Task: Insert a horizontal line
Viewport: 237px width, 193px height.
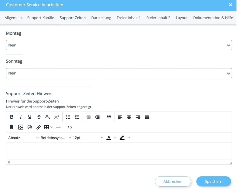Action: click(58, 127)
